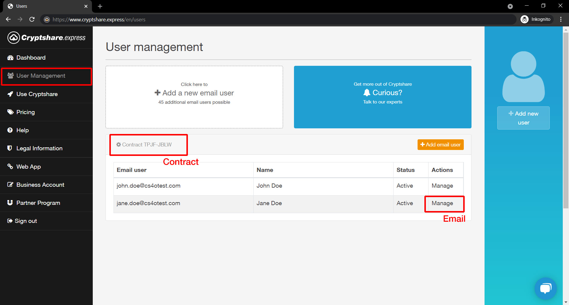569x305 pixels.
Task: Open the browser three-dot menu
Action: click(x=561, y=19)
